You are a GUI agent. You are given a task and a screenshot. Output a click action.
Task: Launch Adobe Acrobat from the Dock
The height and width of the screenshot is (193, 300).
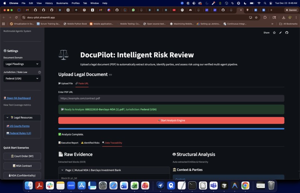coord(39,185)
